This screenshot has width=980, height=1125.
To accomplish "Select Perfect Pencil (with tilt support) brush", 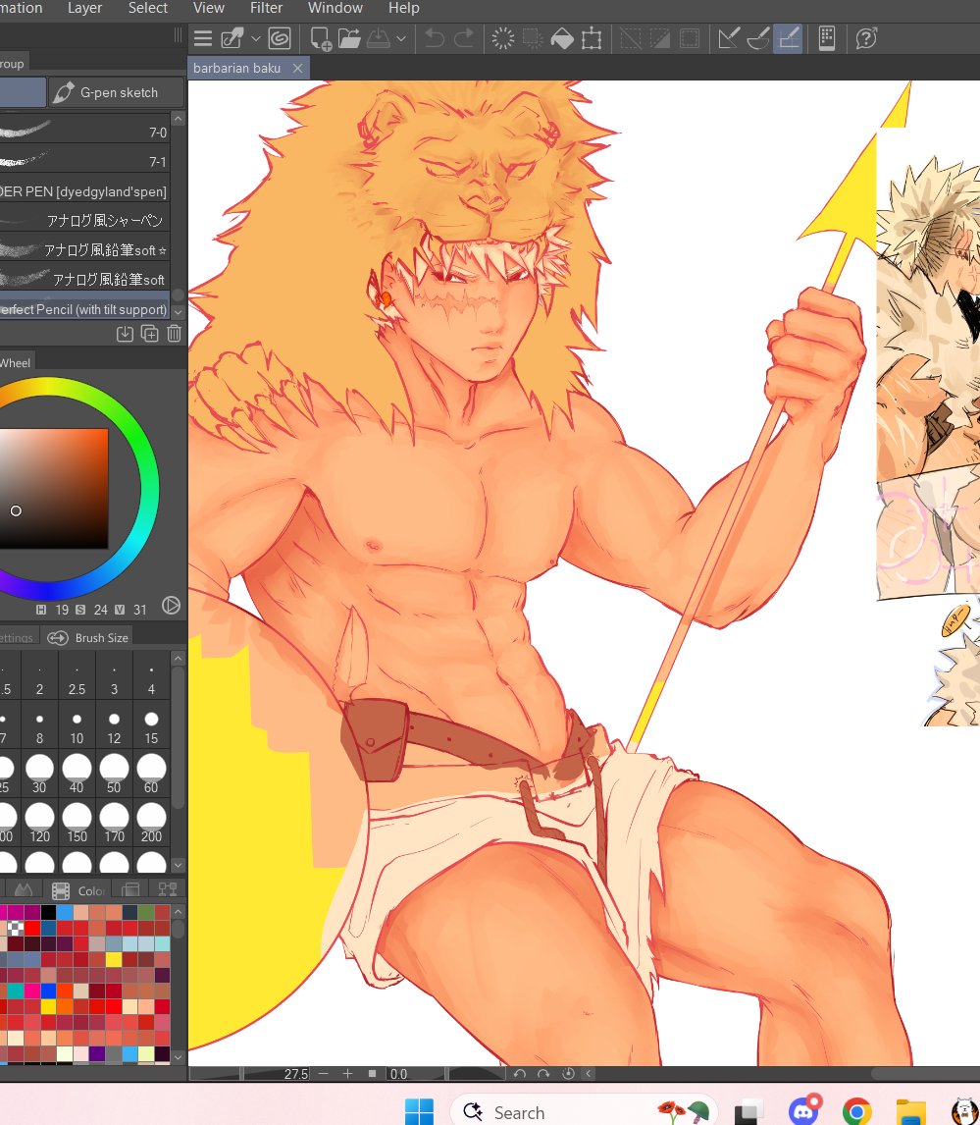I will point(84,309).
